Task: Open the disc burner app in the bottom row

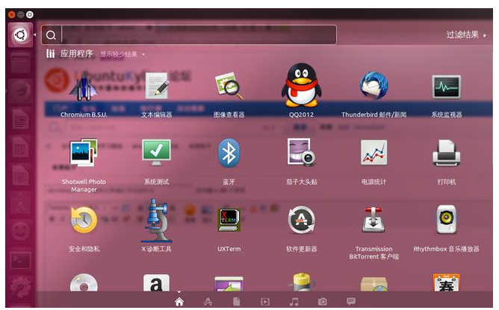Action: click(84, 282)
